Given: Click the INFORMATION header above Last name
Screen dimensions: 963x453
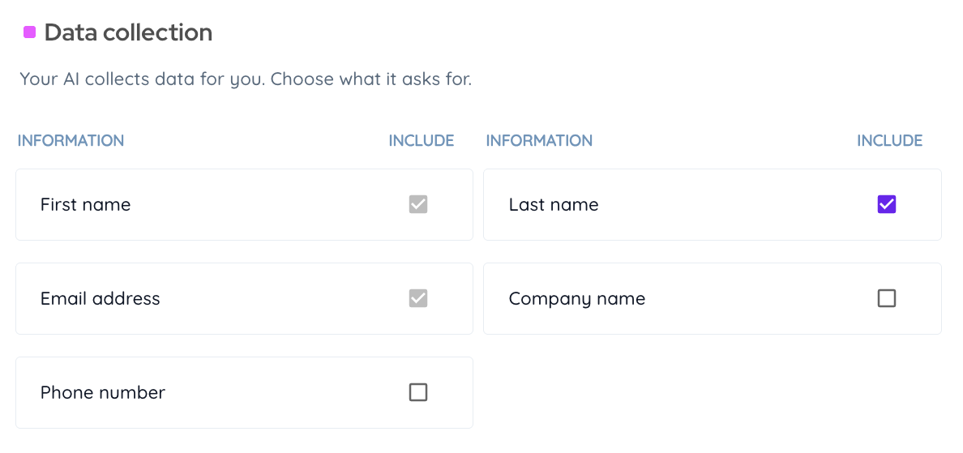Looking at the screenshot, I should point(539,140).
